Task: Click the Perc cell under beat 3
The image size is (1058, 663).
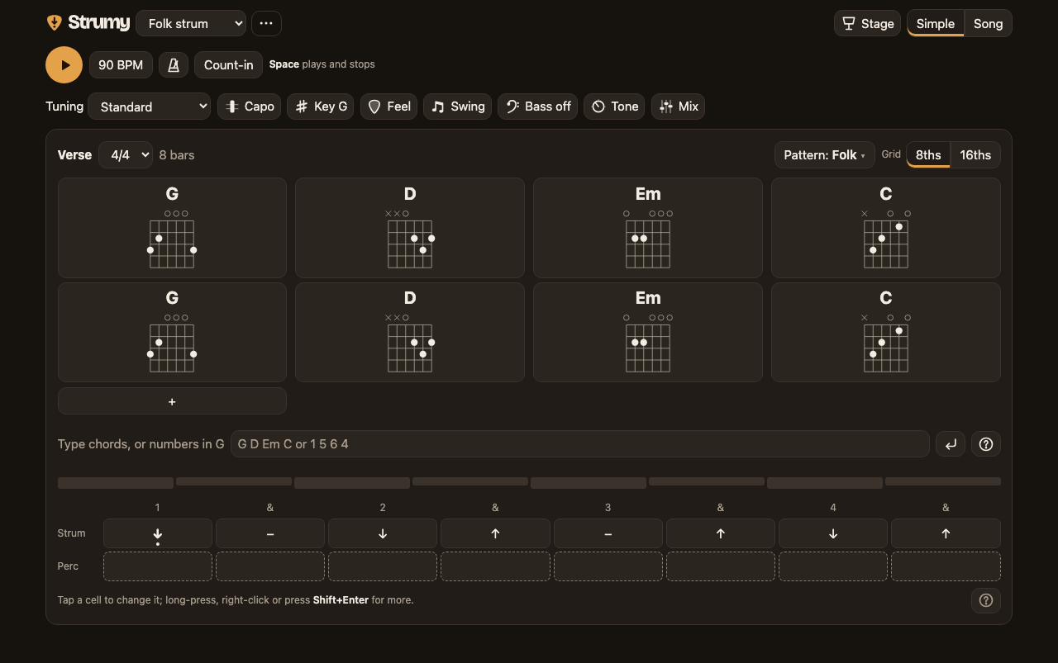Action: pyautogui.click(x=608, y=566)
